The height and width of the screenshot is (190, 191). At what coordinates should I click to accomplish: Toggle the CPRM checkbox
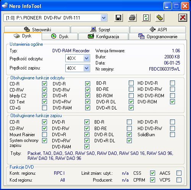[x=152, y=180]
